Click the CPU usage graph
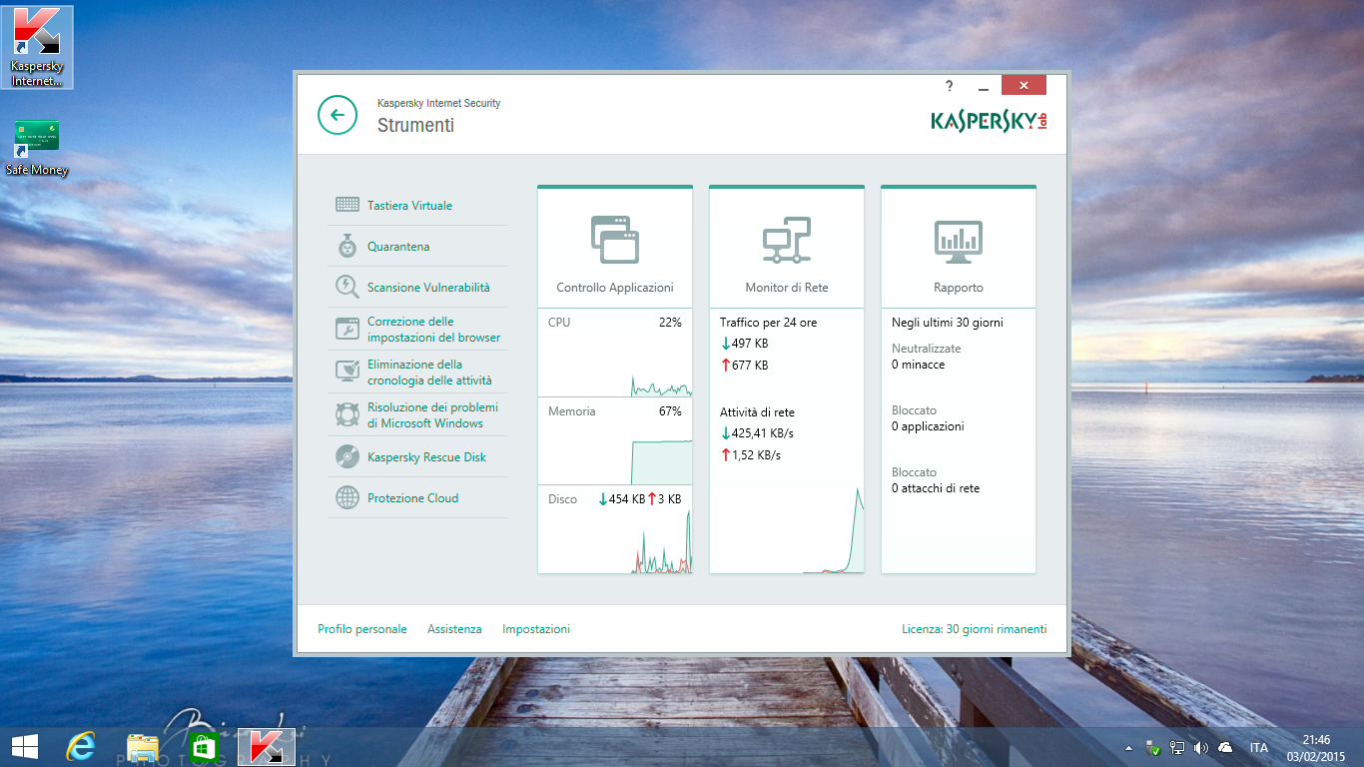 tap(615, 354)
